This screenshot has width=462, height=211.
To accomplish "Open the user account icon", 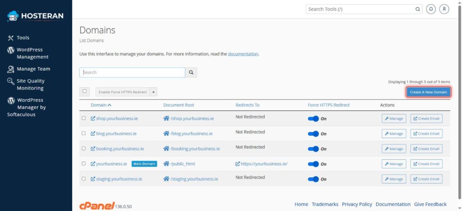I will [x=444, y=9].
